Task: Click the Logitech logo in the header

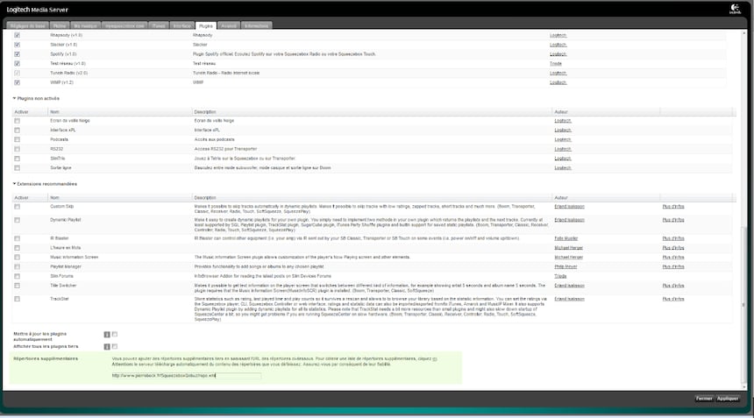Action: (x=735, y=9)
